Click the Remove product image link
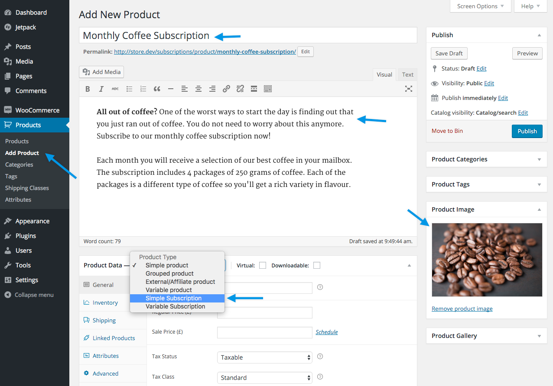This screenshot has width=553, height=386. click(462, 309)
